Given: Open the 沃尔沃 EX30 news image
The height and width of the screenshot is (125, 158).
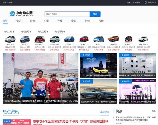Looking at the screenshot, I should pyautogui.click(x=98, y=66).
